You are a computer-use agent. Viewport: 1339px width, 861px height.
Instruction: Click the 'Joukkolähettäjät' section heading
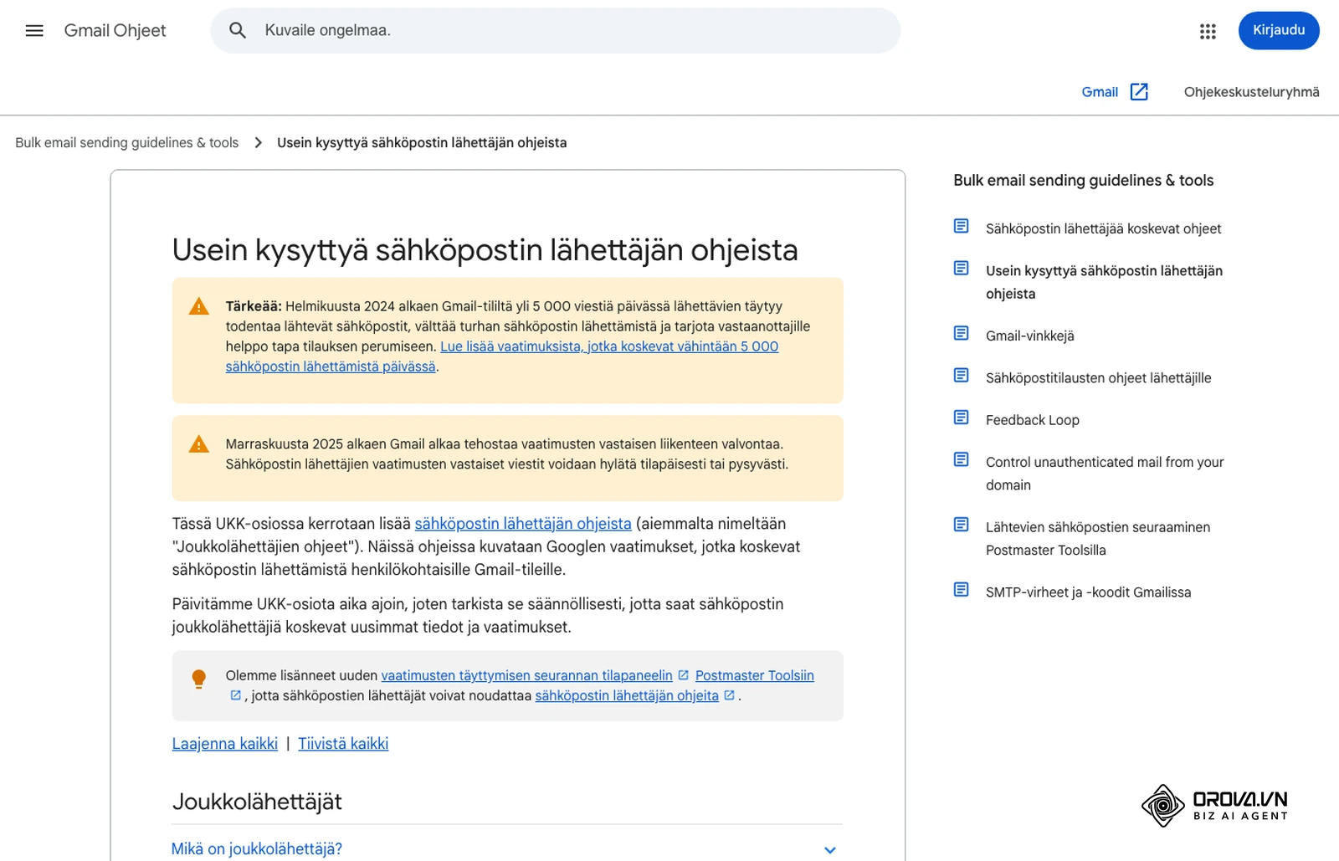pos(257,802)
